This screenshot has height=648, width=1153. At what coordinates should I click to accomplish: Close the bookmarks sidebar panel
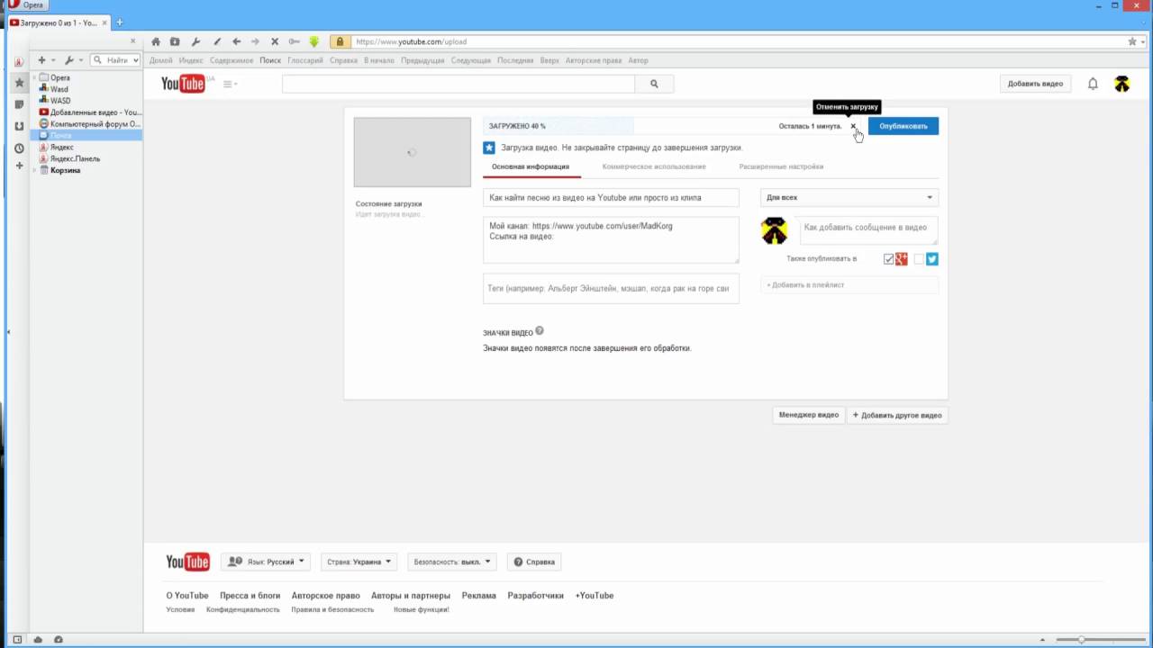pyautogui.click(x=132, y=41)
